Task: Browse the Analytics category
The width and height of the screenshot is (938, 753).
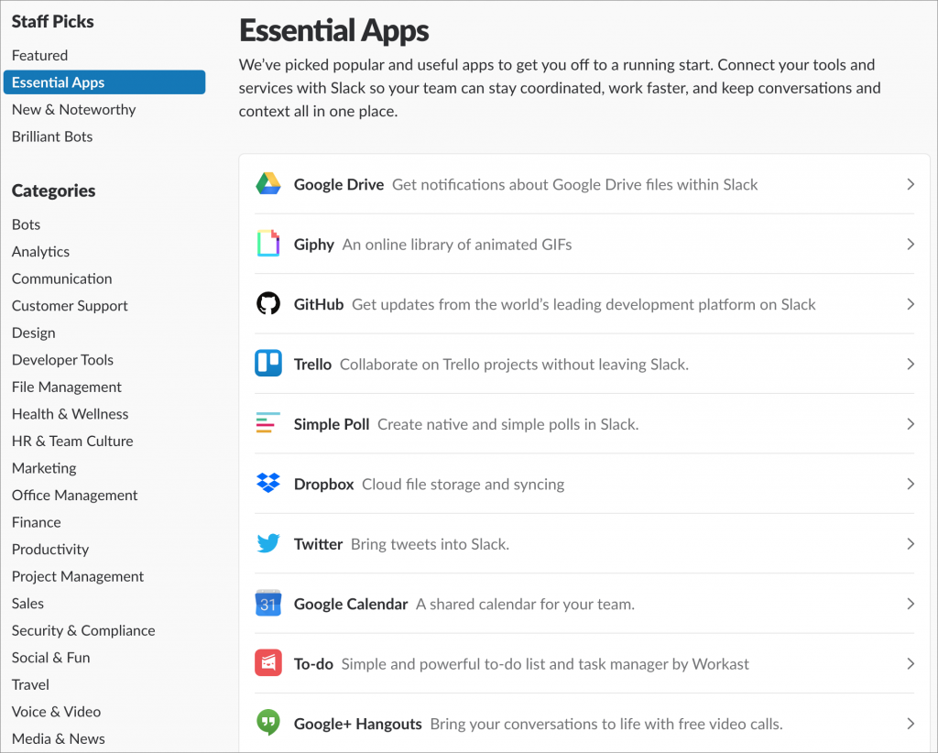Action: tap(40, 251)
